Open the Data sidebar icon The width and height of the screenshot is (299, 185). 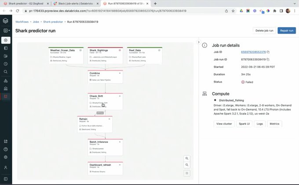tap(6, 81)
